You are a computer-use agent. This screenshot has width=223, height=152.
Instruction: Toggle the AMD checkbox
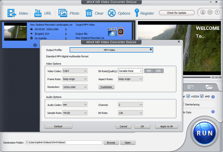tap(202, 96)
